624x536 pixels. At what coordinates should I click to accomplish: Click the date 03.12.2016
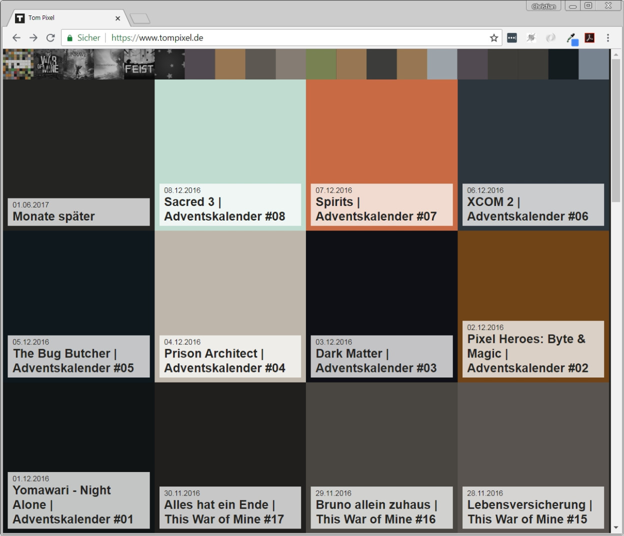334,342
